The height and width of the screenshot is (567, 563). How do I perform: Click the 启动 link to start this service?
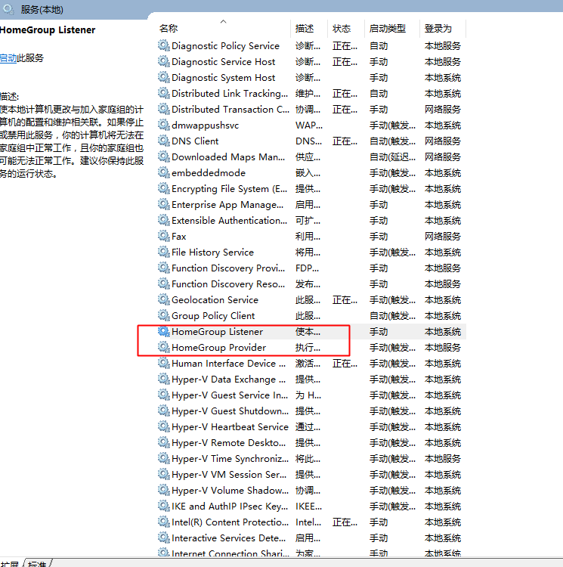[8, 58]
